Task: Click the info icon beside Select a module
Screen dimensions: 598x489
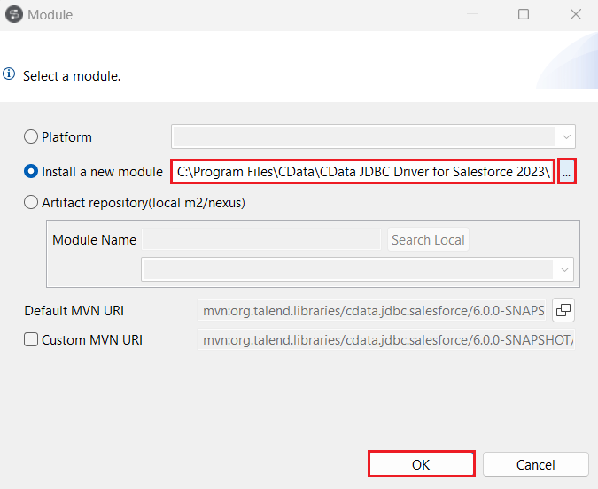Action: coord(10,75)
